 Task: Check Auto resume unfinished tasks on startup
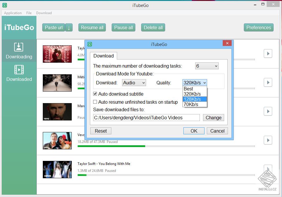click(x=95, y=102)
